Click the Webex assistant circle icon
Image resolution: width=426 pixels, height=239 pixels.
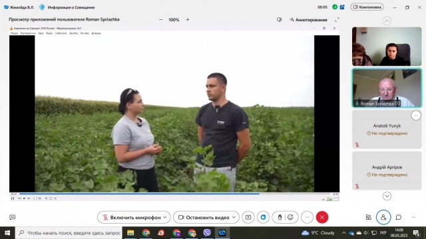click(x=263, y=217)
